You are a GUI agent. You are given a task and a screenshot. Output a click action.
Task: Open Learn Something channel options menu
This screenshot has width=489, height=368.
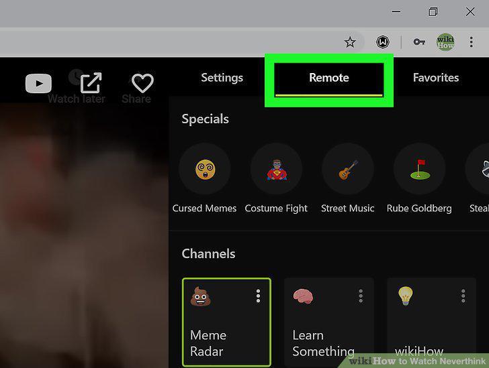(x=361, y=296)
